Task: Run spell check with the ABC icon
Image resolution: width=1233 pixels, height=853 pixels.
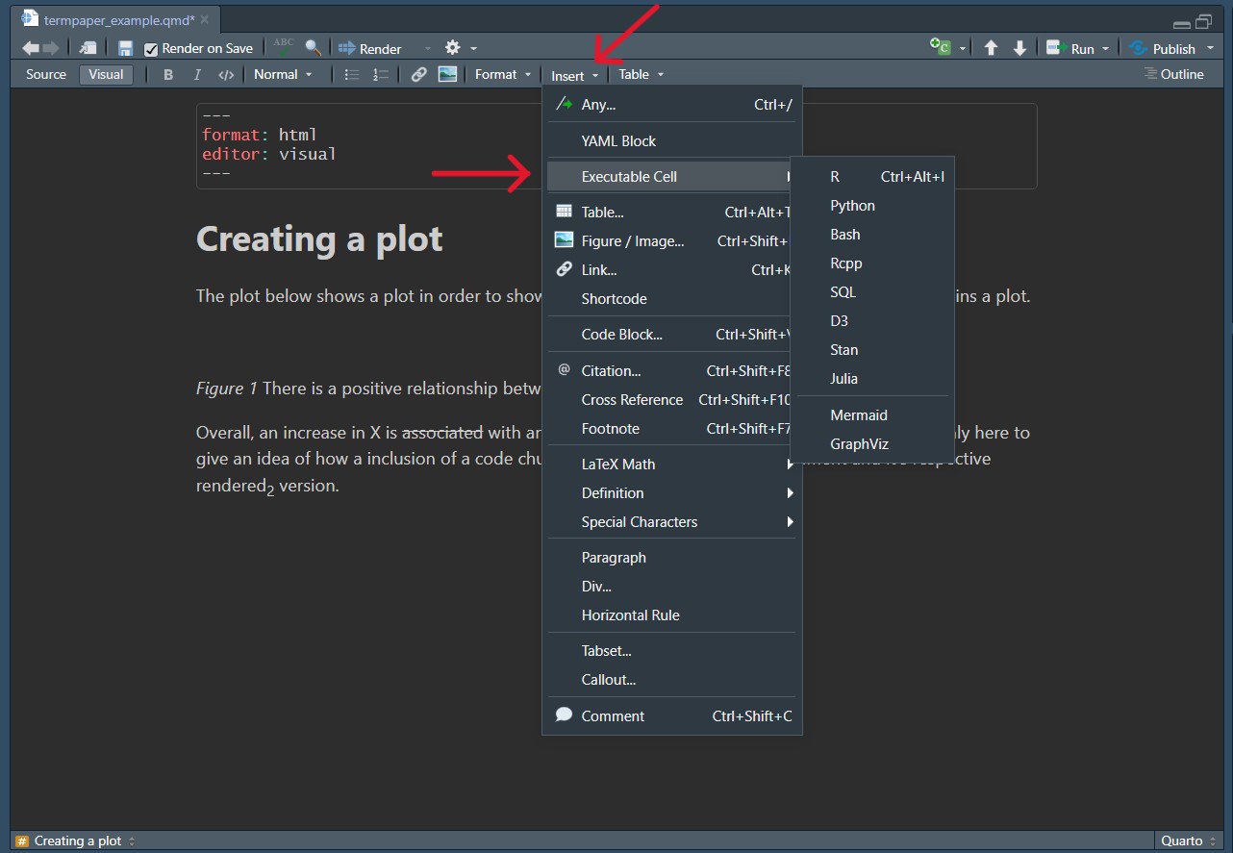Action: [284, 47]
